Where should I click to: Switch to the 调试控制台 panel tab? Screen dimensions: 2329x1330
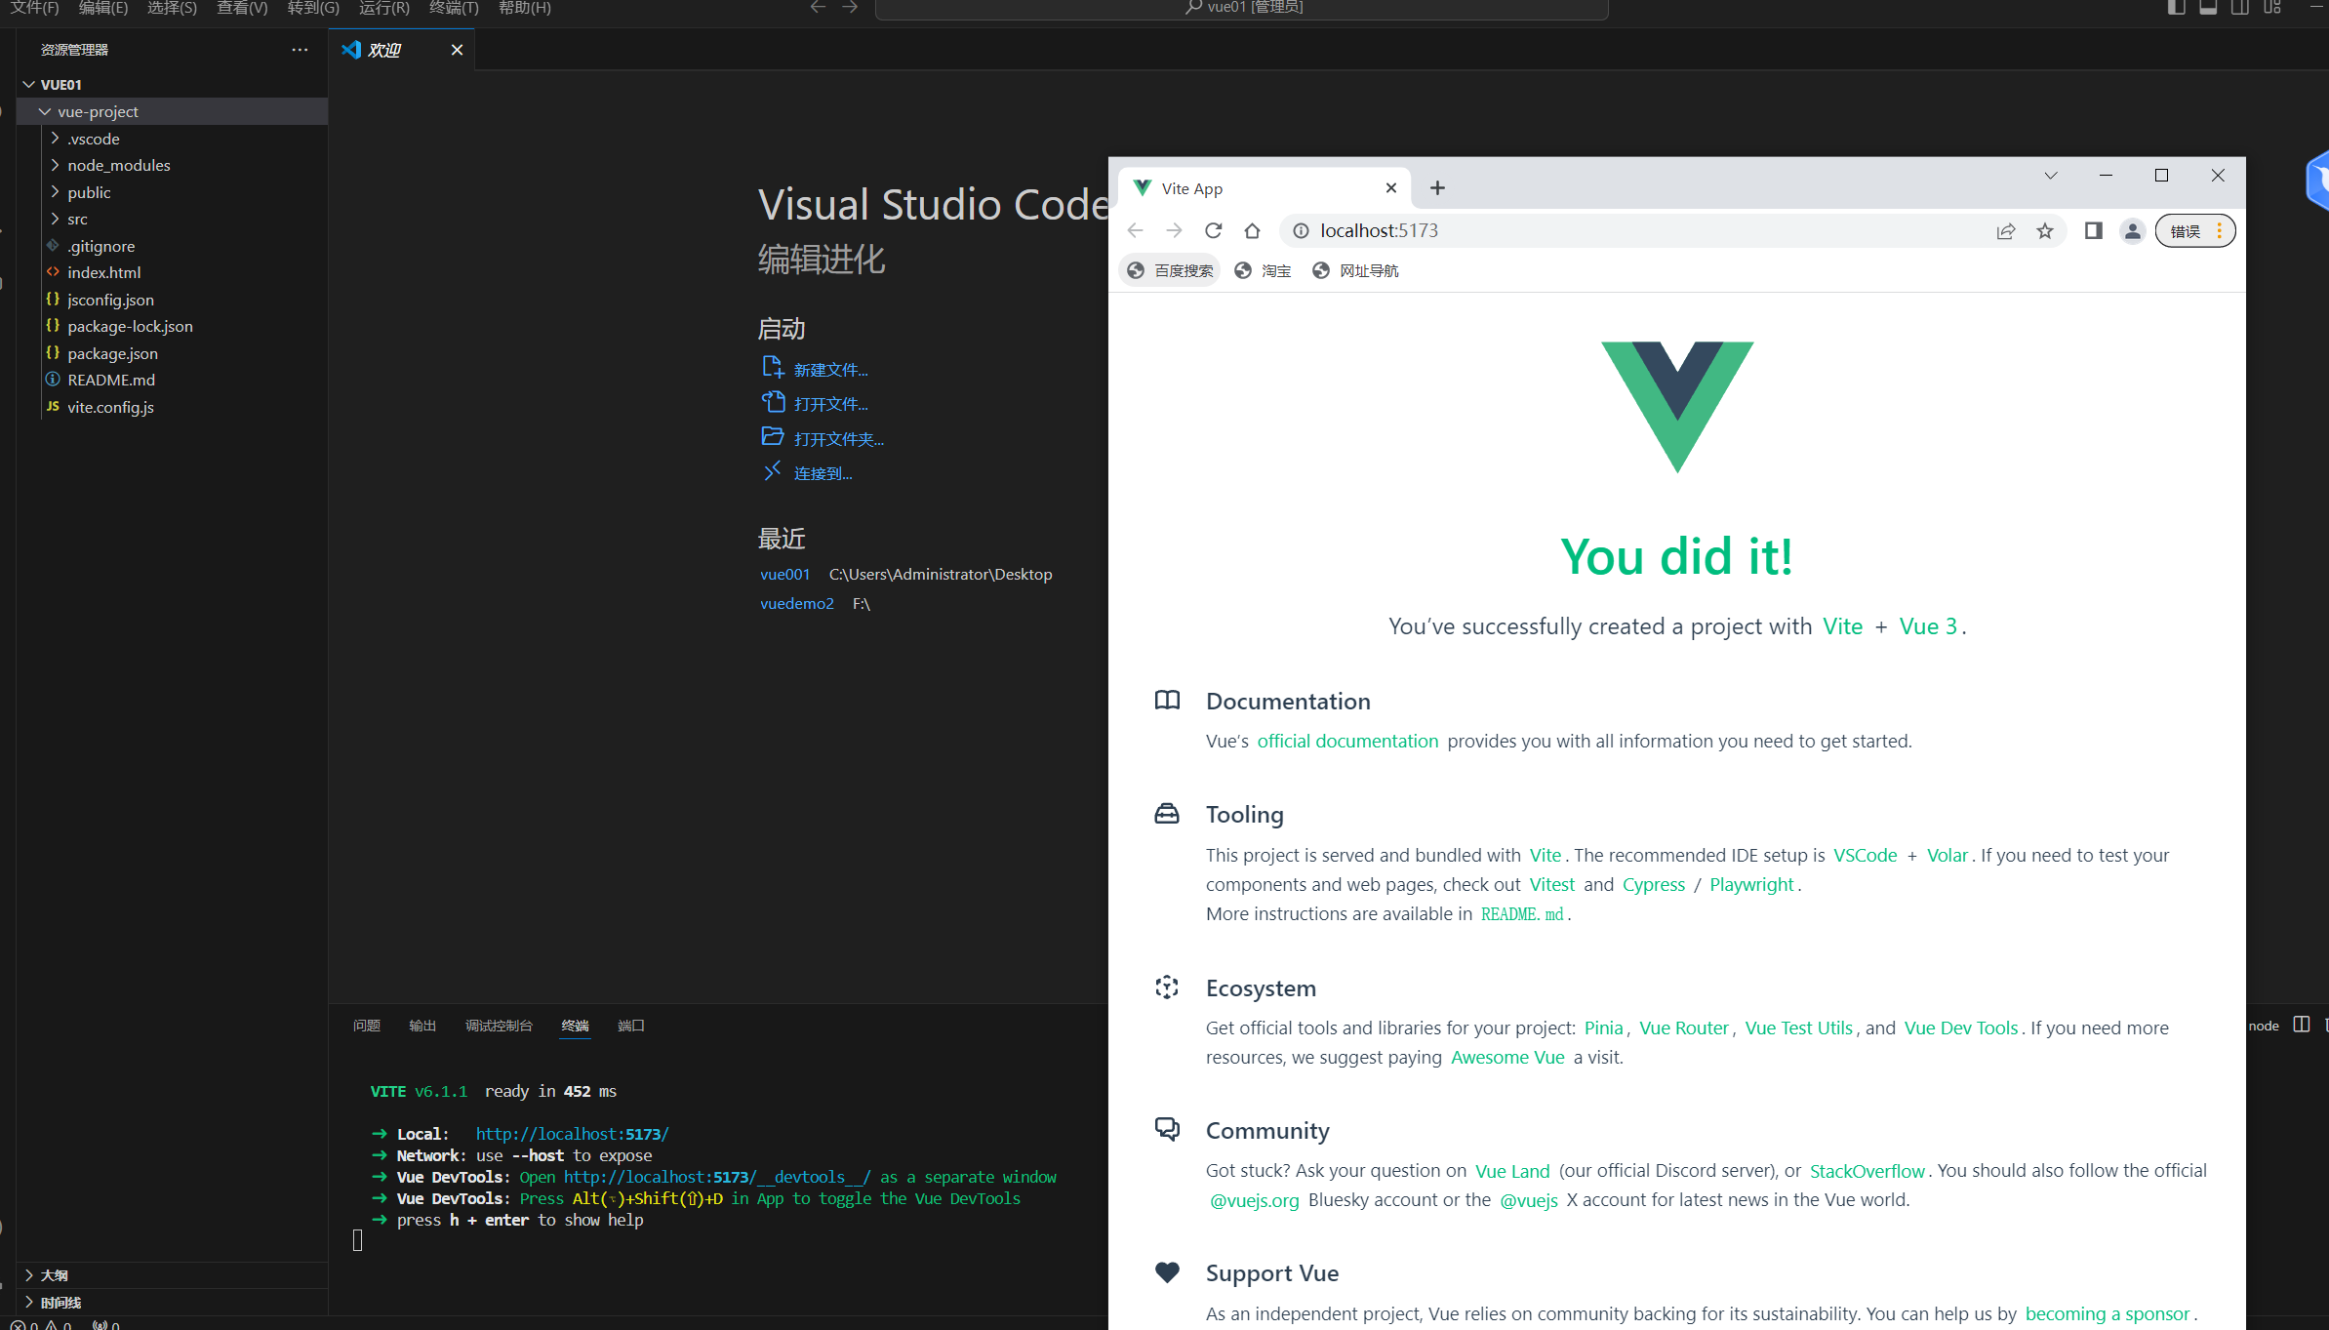499,1026
